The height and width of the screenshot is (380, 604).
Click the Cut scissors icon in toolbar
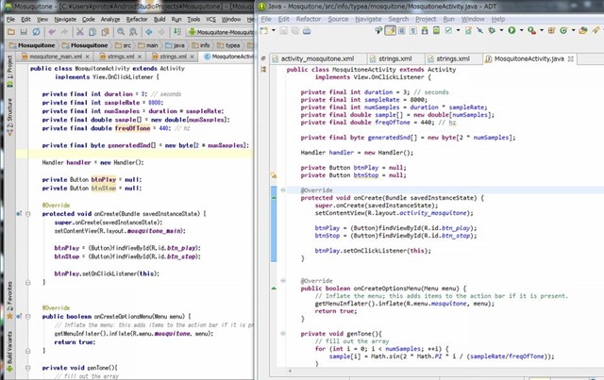click(78, 31)
